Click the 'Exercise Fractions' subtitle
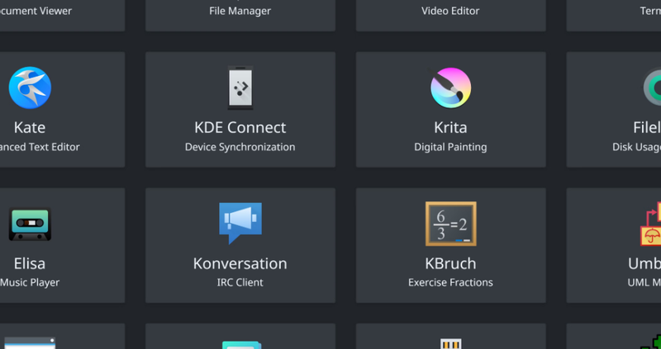The height and width of the screenshot is (349, 661). click(450, 282)
